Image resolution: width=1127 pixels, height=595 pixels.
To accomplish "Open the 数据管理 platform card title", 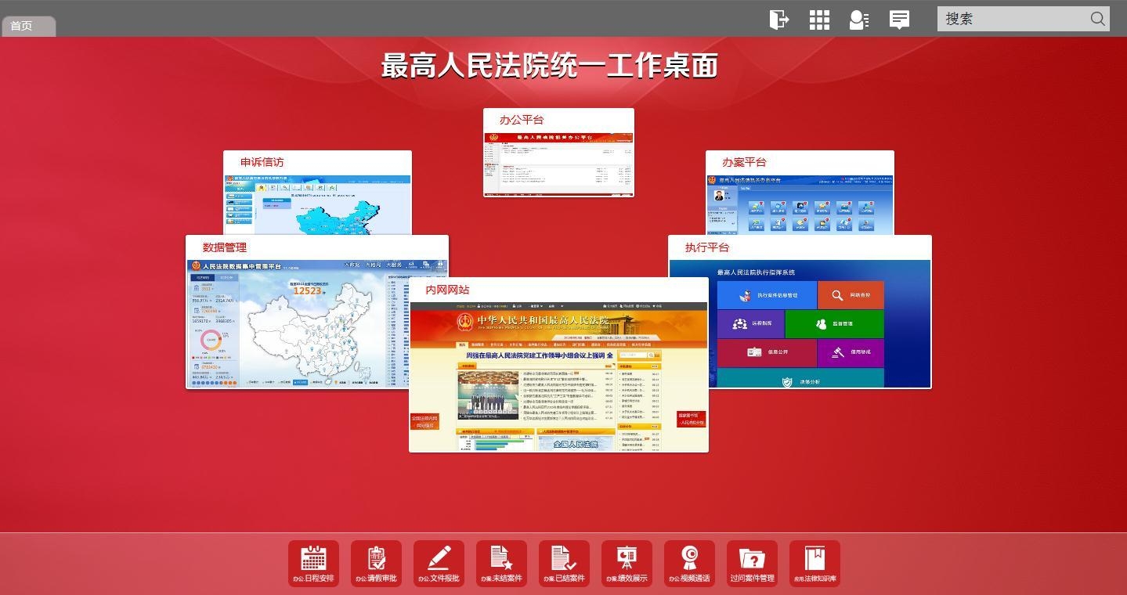I will pos(225,247).
